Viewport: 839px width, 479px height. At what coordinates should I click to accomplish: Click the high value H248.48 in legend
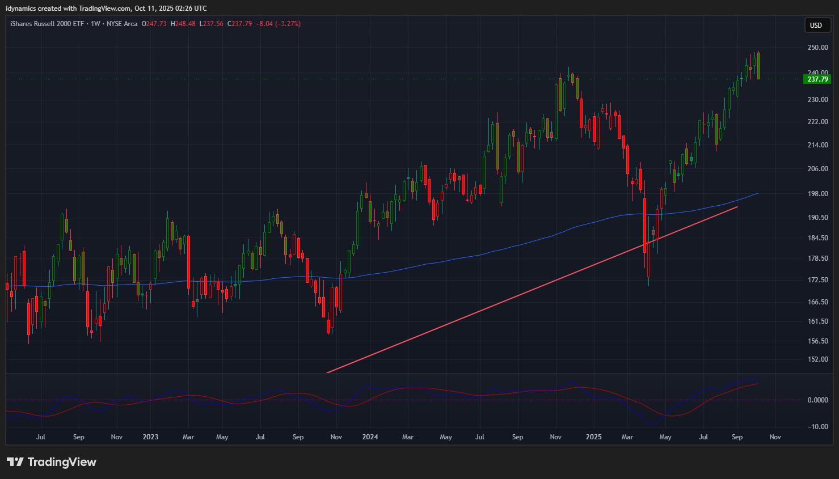(183, 24)
